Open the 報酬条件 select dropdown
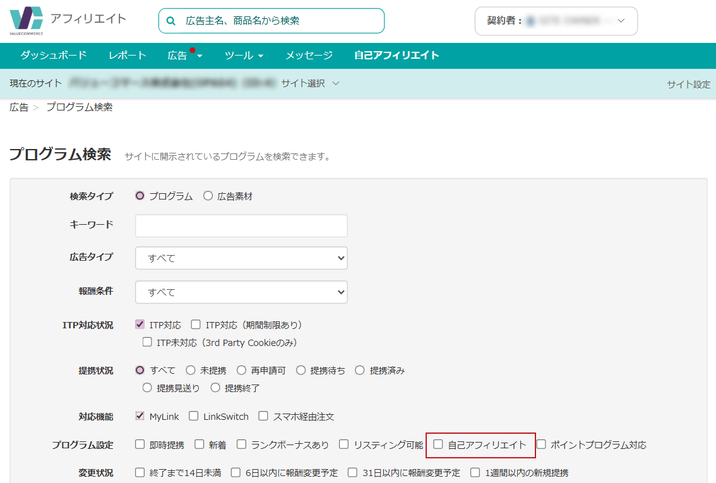The width and height of the screenshot is (716, 483). pyautogui.click(x=241, y=292)
